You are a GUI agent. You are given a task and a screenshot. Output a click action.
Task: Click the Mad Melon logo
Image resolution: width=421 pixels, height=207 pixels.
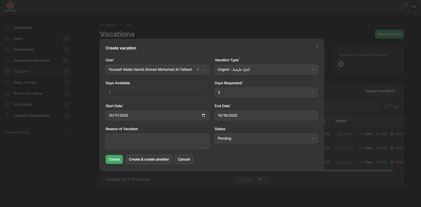(10, 7)
